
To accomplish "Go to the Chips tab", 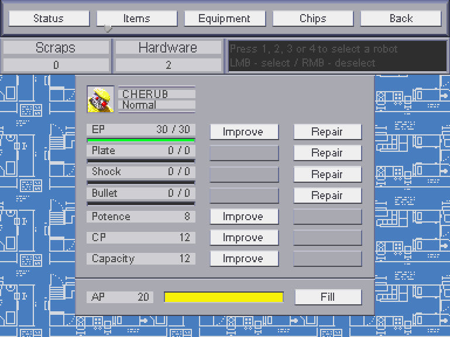I will [x=312, y=18].
